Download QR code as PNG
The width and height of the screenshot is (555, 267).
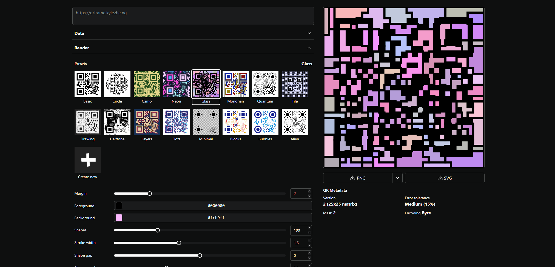point(358,178)
